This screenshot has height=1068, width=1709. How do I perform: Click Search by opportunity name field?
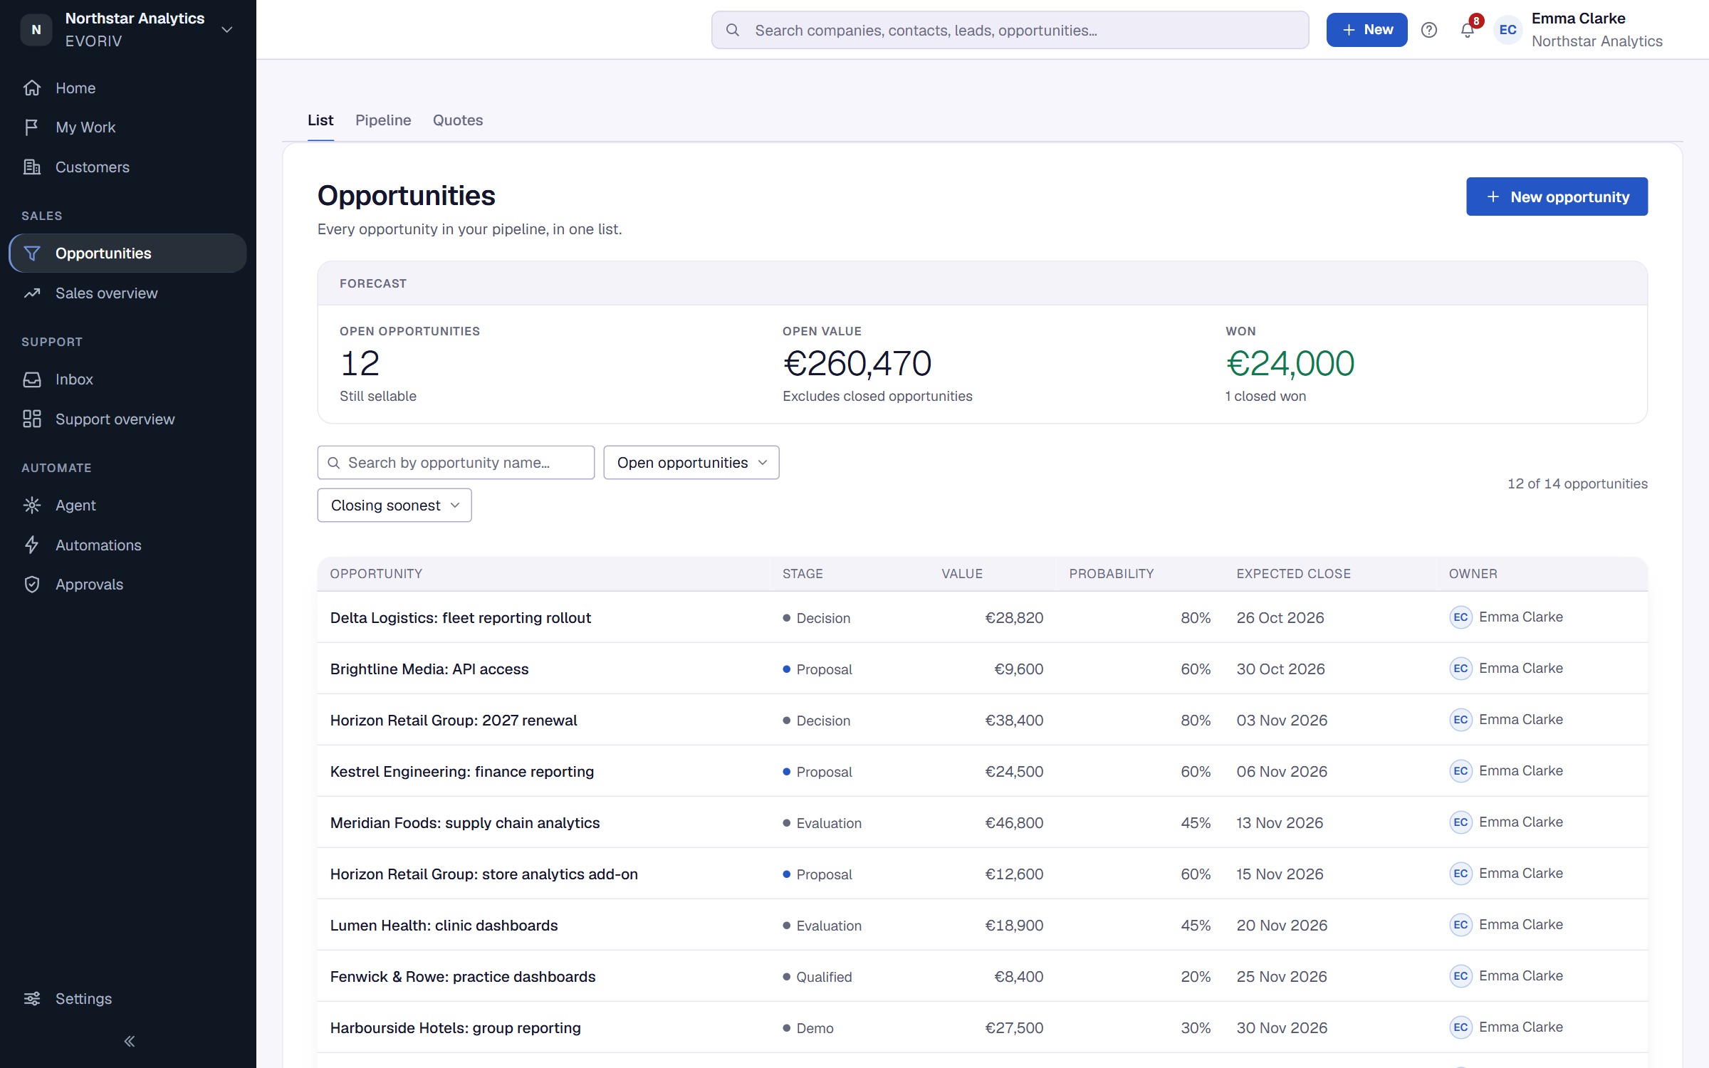click(x=456, y=463)
